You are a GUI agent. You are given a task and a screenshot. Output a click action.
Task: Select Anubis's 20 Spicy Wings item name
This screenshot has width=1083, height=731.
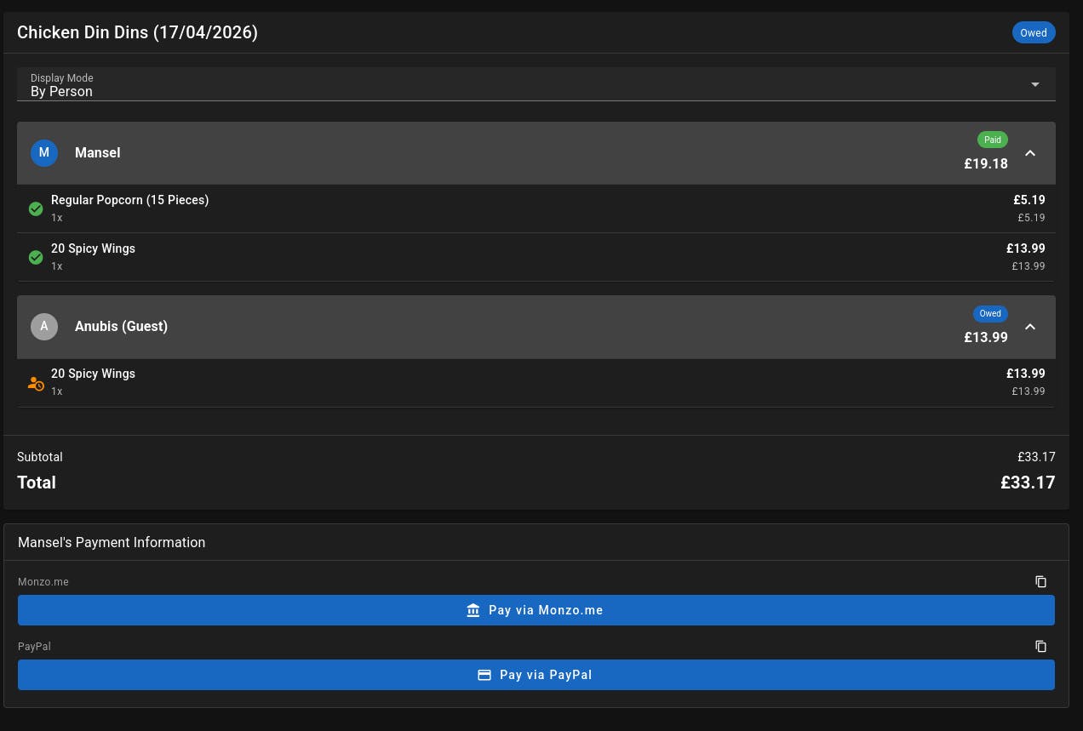point(93,374)
